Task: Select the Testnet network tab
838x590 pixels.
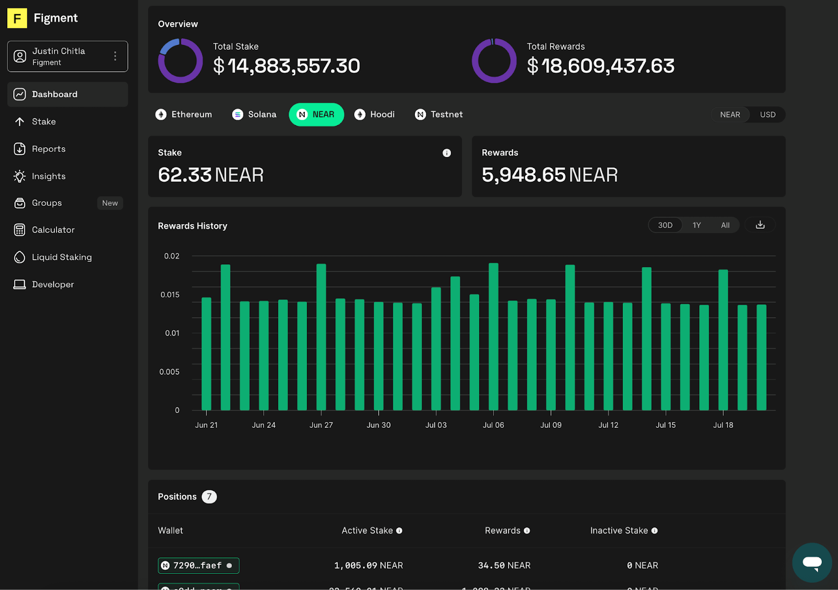Action: coord(439,114)
